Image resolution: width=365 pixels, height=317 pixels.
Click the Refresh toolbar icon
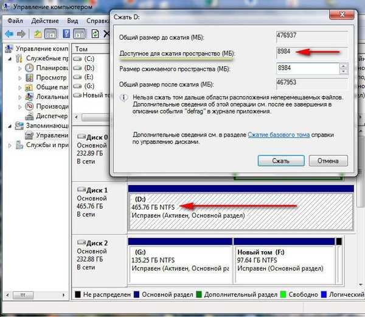pyautogui.click(x=93, y=34)
